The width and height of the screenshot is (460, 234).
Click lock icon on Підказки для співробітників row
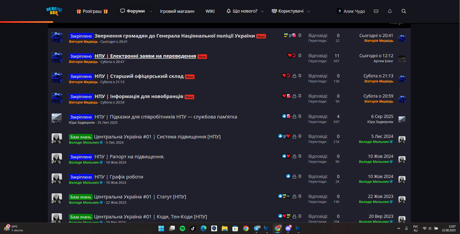pos(294,116)
